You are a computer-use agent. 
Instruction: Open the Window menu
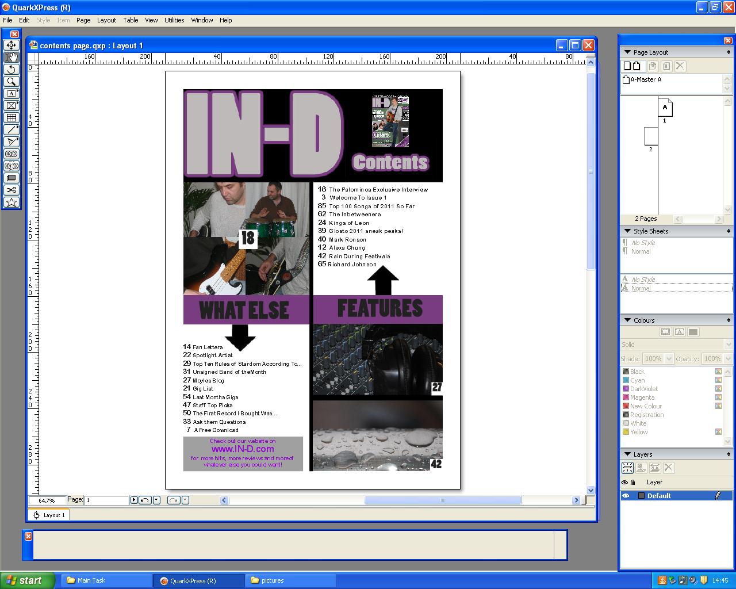(202, 20)
